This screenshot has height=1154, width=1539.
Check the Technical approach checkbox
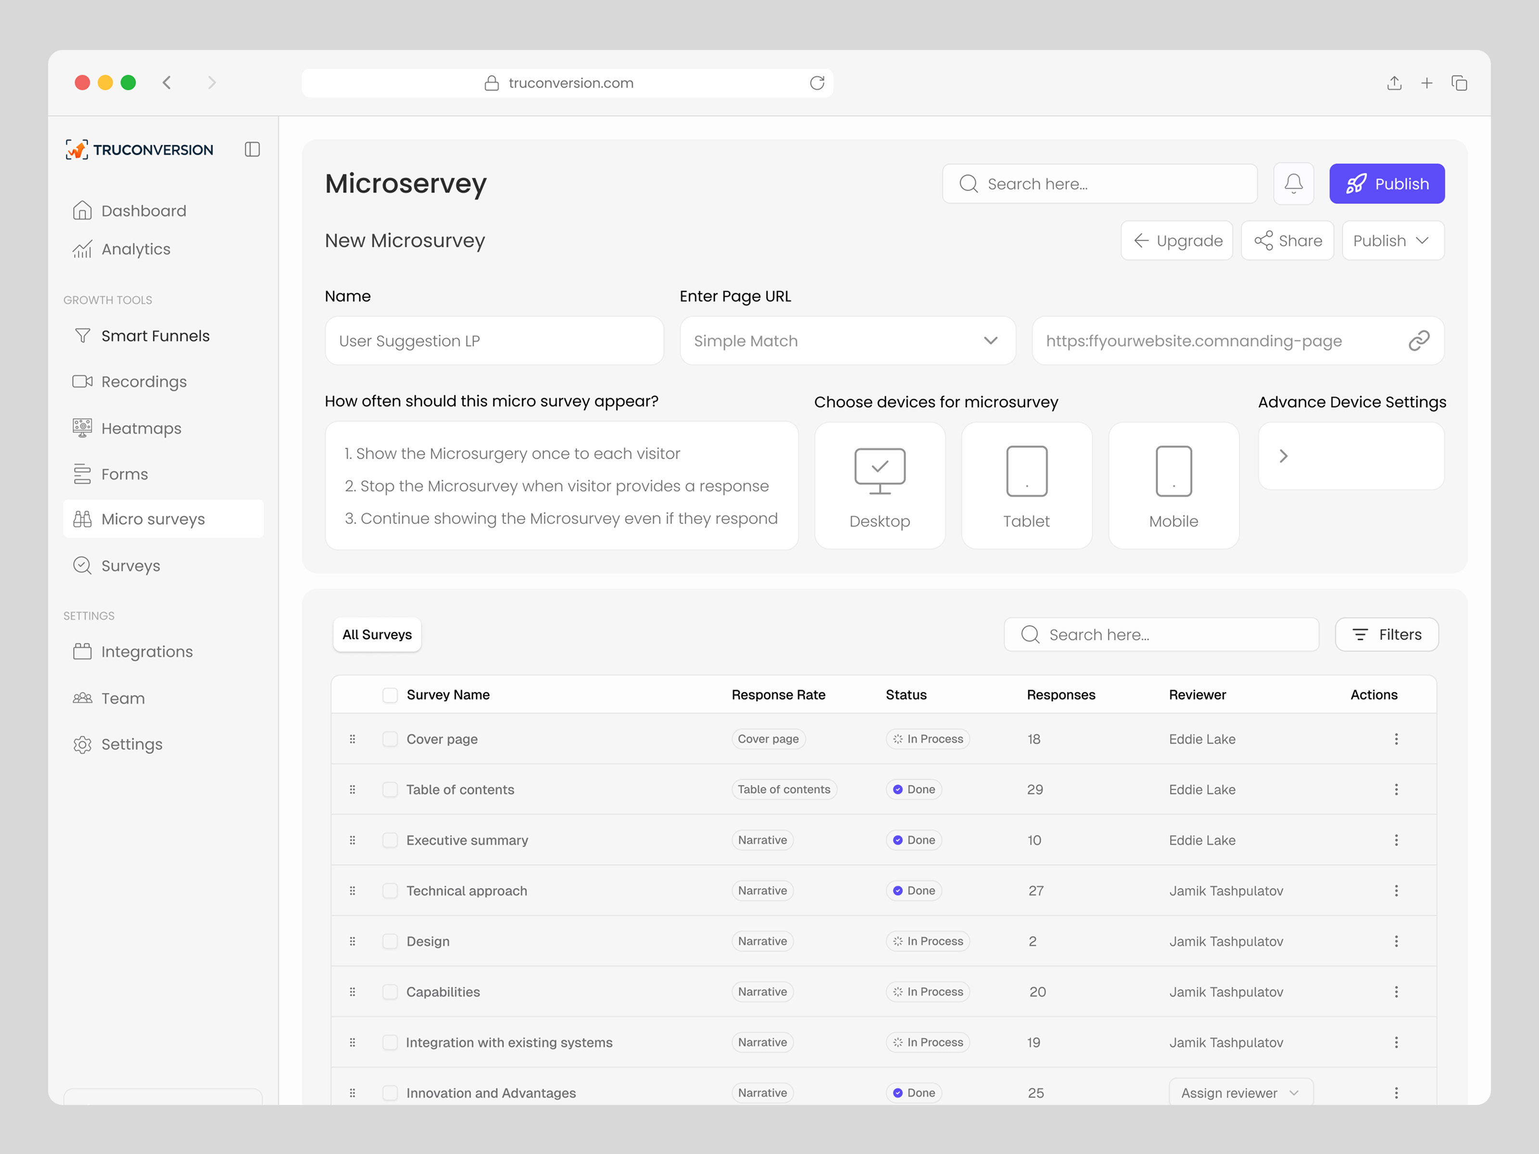point(391,891)
